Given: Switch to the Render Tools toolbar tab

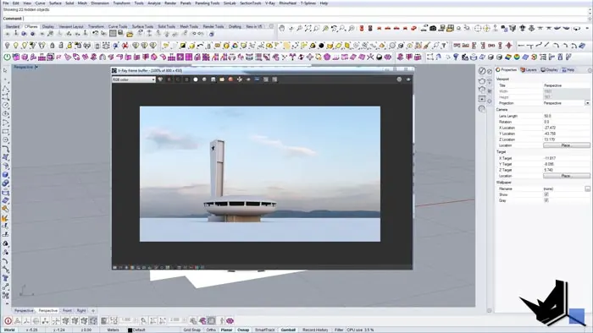Looking at the screenshot, I should point(213,27).
